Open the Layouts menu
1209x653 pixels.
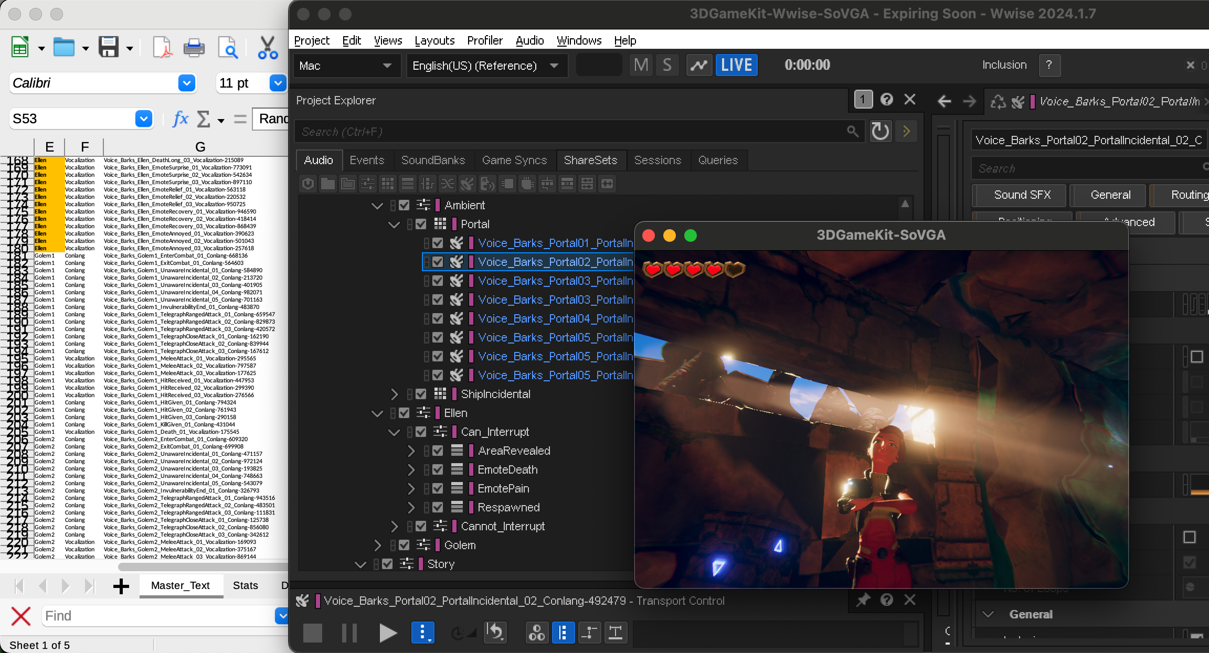(434, 40)
